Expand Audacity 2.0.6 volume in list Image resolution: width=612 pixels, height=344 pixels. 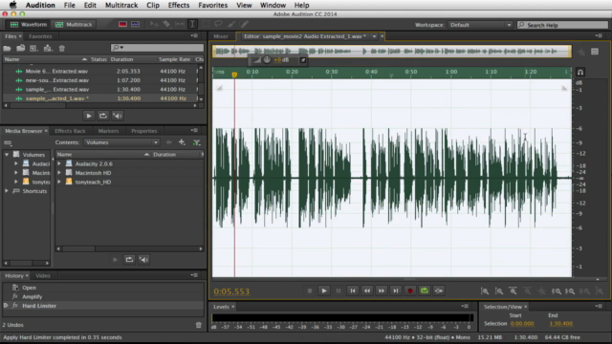(59, 163)
